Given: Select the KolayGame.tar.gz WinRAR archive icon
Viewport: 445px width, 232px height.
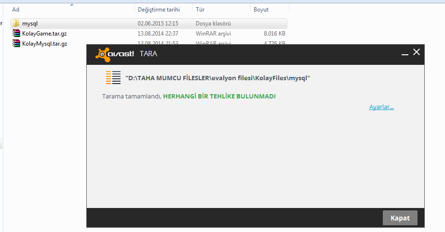Looking at the screenshot, I should [x=16, y=33].
